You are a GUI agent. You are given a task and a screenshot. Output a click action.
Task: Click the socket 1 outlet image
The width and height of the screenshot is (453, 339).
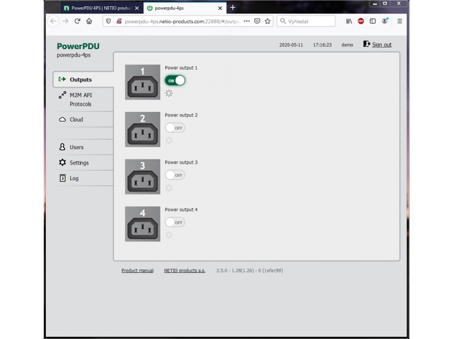click(x=143, y=82)
